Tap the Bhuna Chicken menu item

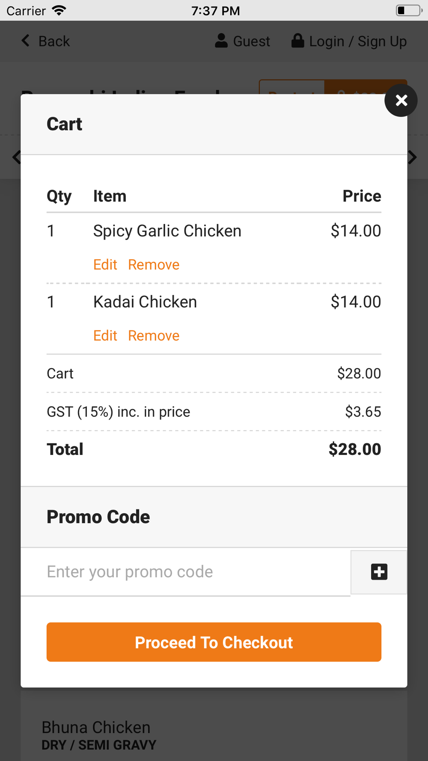tap(96, 728)
